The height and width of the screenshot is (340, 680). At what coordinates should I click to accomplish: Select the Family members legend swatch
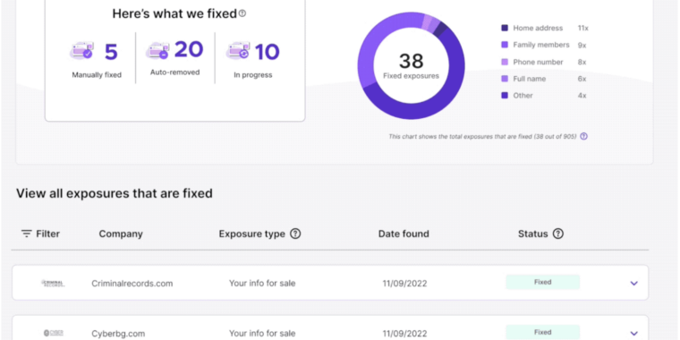coord(505,45)
